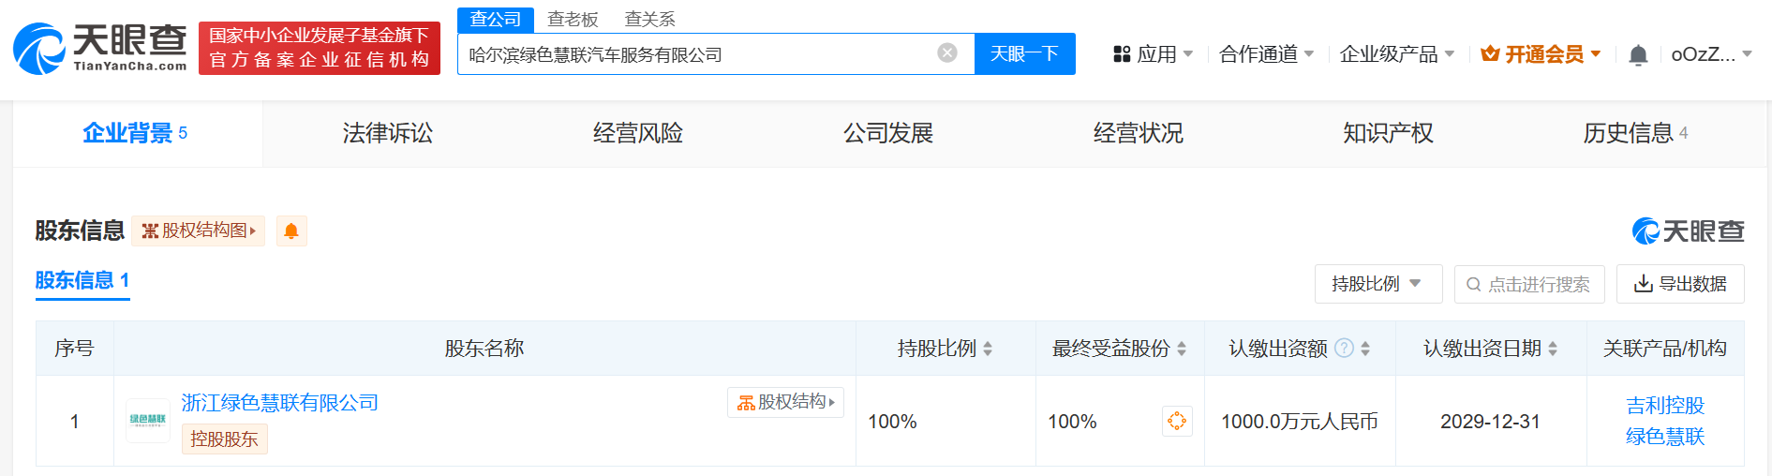The width and height of the screenshot is (1772, 476).
Task: Click the orange alert bell beside 股东信息
Action: 291,231
